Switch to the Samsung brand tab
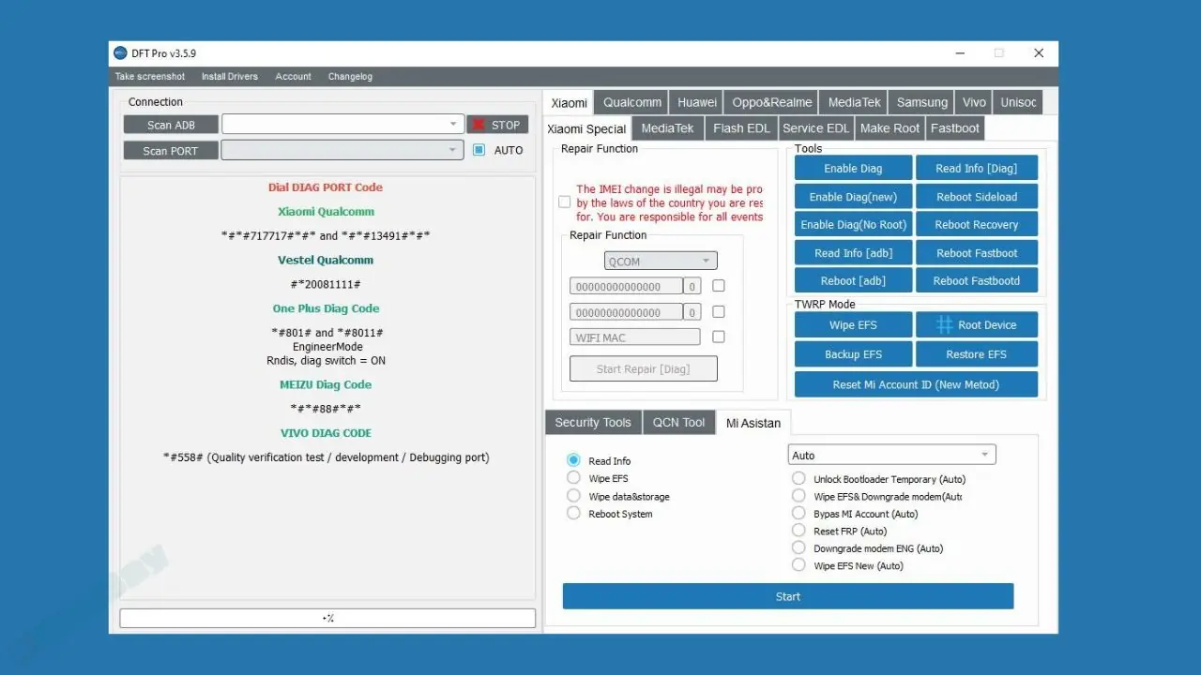1201x675 pixels. 922,102
